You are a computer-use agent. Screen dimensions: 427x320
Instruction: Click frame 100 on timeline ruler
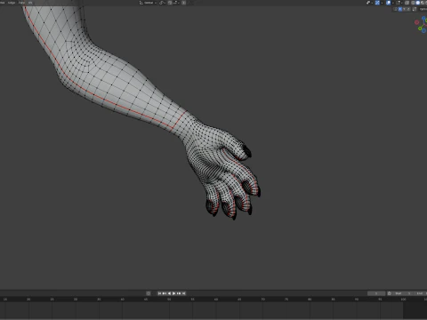click(x=403, y=300)
